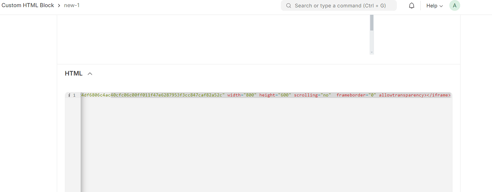Place cursor in width="800" attribute

[x=242, y=95]
